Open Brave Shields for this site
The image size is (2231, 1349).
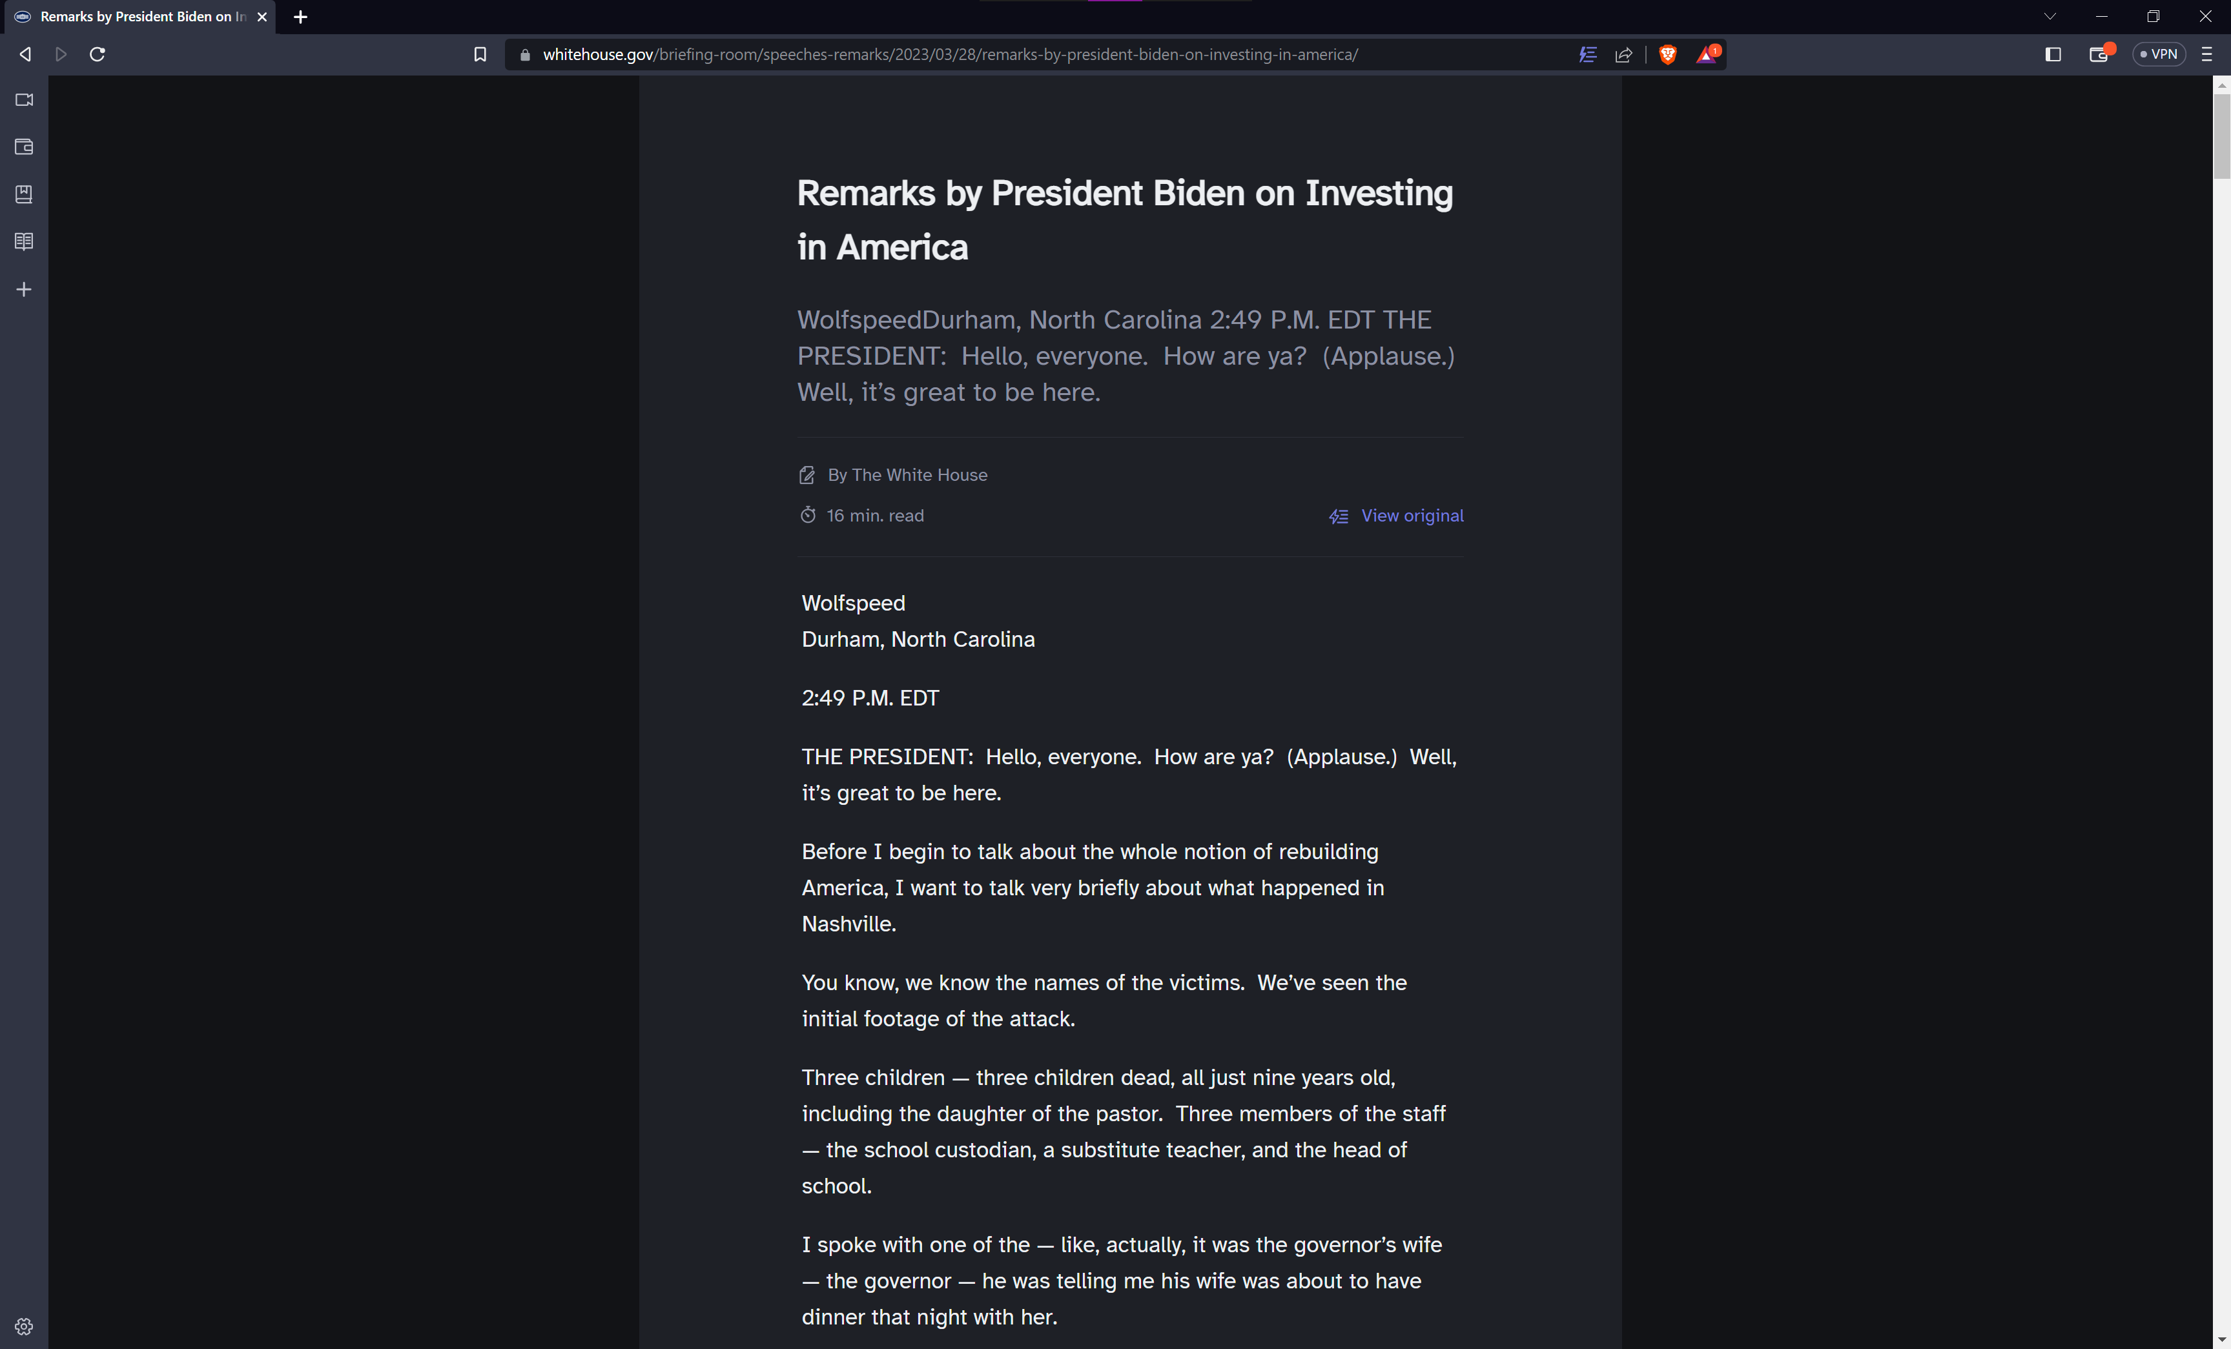coord(1668,54)
